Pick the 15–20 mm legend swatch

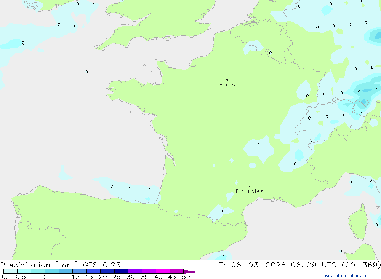tap(94, 271)
